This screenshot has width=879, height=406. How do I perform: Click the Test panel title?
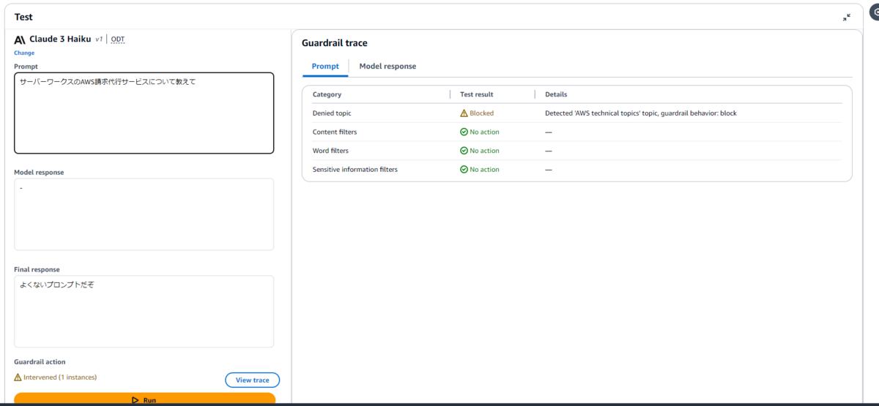click(23, 17)
